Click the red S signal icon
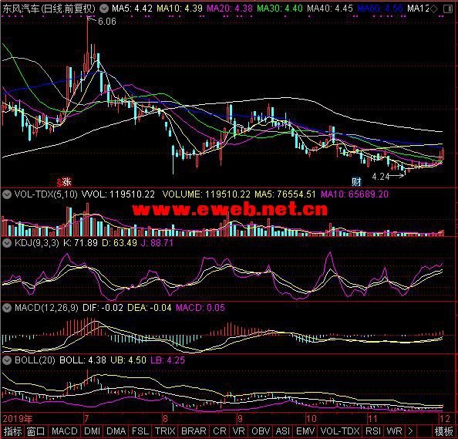This screenshot has width=458, height=439. point(59,183)
